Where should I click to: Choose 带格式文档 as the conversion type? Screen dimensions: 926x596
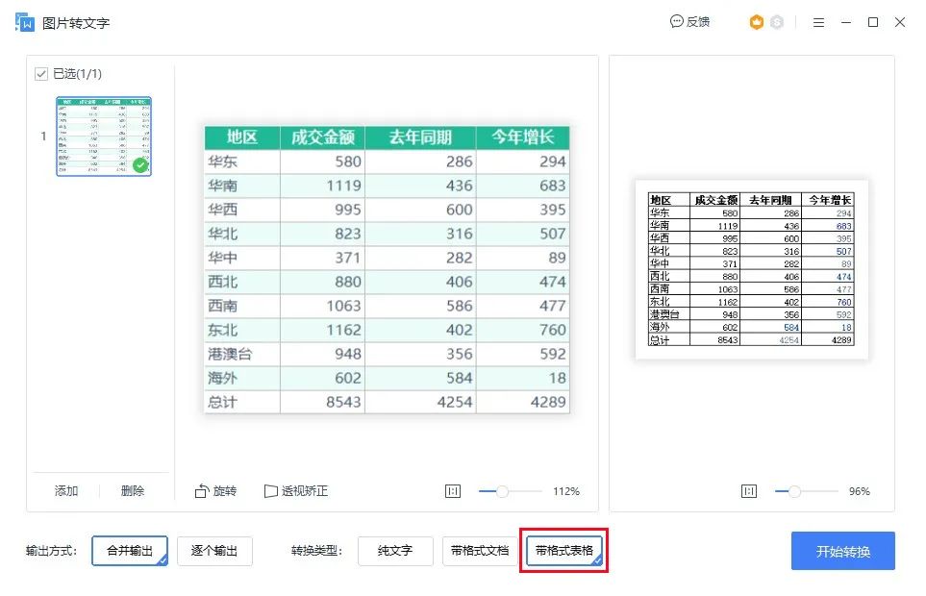click(482, 551)
